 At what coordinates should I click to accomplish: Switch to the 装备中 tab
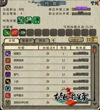[27, 41]
